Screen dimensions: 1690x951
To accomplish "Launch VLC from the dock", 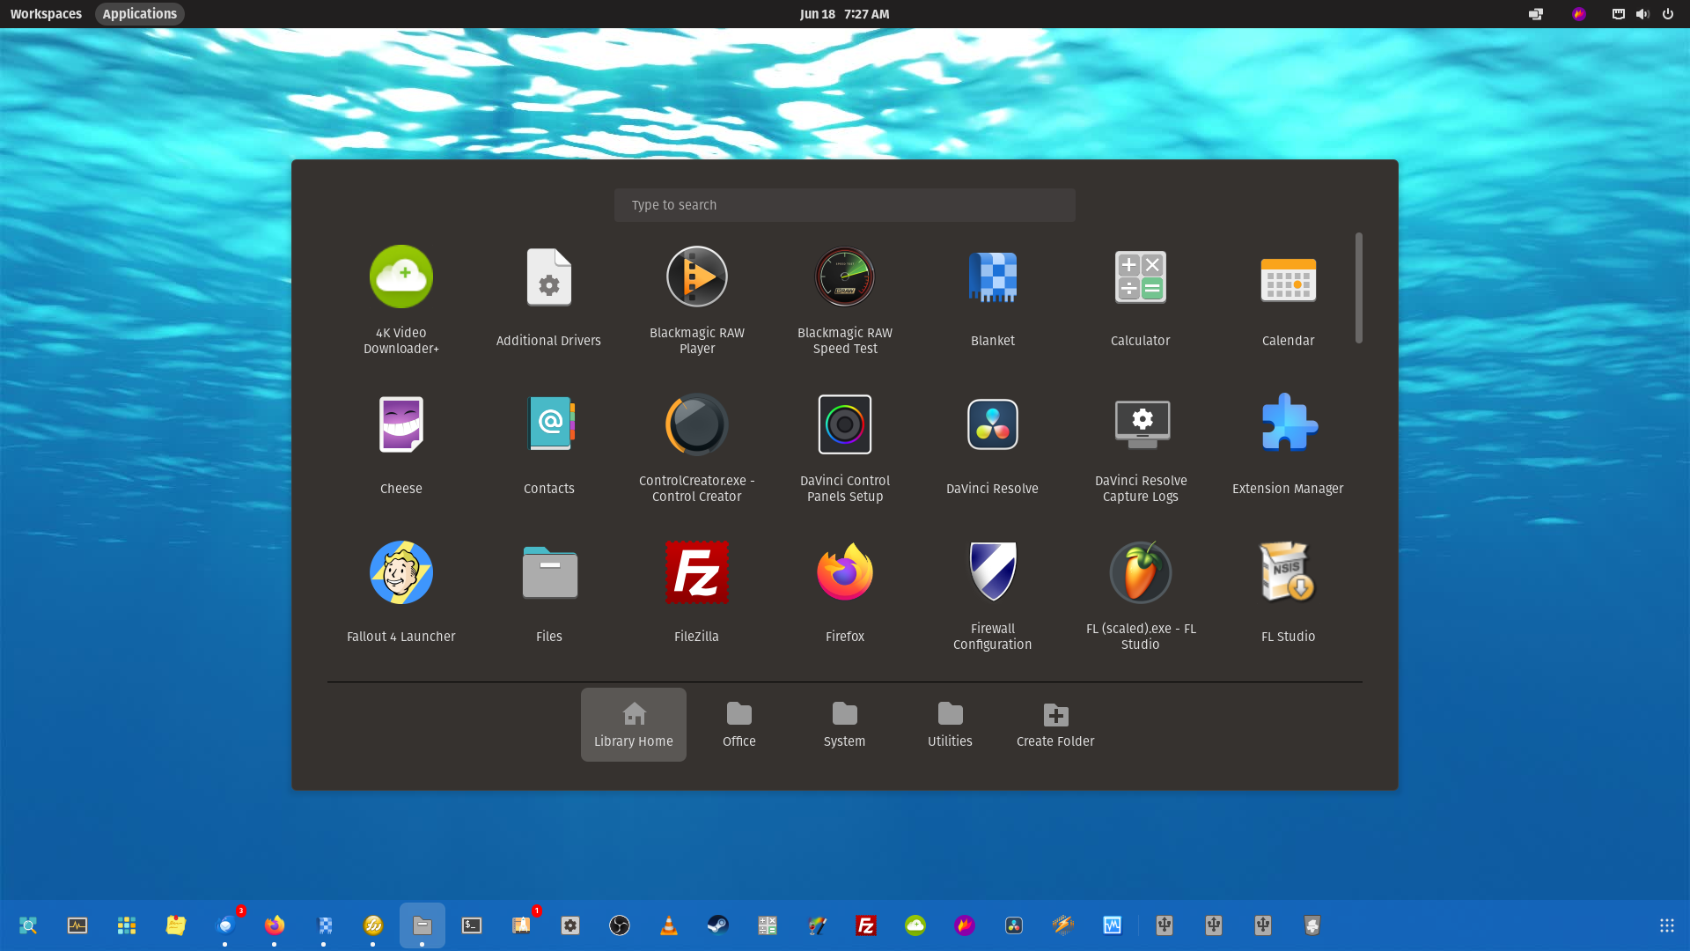I will point(669,925).
